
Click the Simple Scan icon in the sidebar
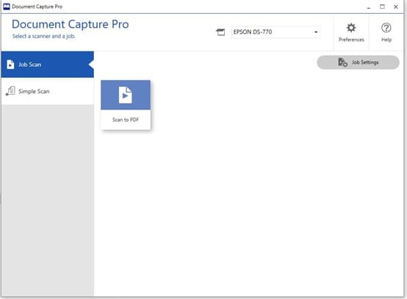pos(10,91)
